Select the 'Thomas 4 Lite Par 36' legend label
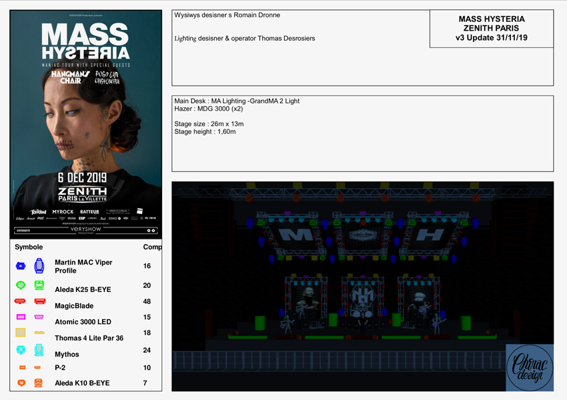 click(x=89, y=338)
